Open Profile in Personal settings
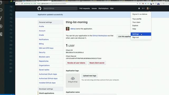The height and width of the screenshot is (95, 169). (41, 26)
